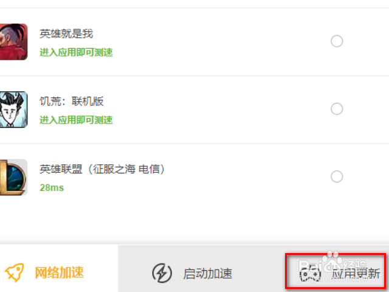Switch to the 网络加速 tab label
The width and height of the screenshot is (389, 292).
click(x=60, y=273)
